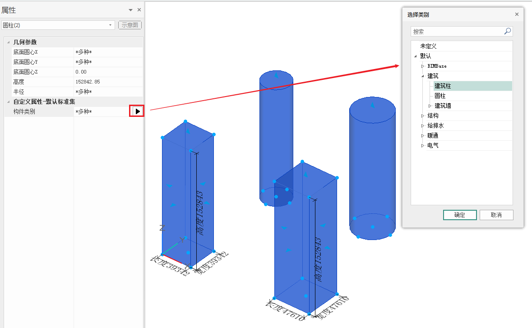The height and width of the screenshot is (328, 532).
Task: Select 圆柱 in the category tree
Action: coord(440,96)
